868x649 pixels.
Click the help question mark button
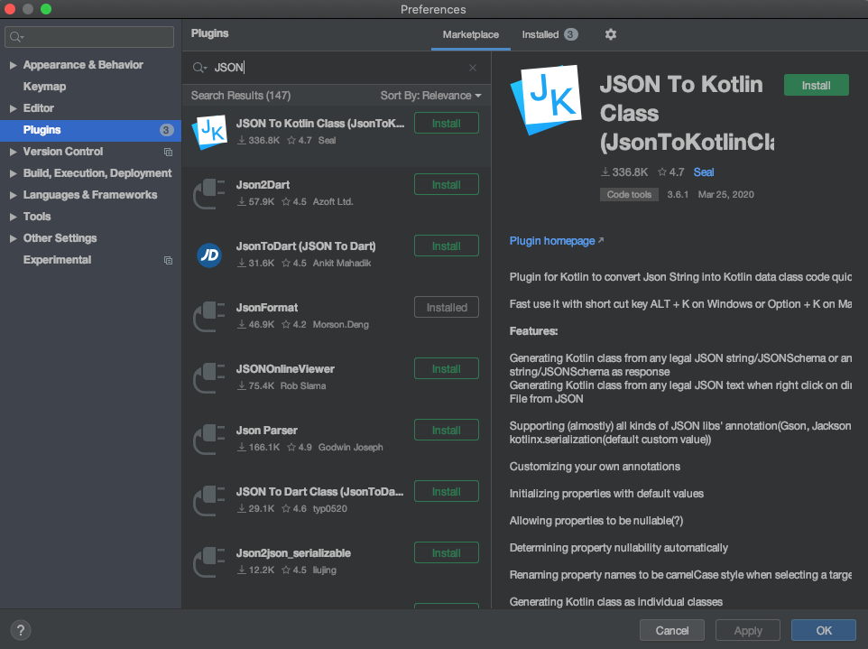coord(21,630)
